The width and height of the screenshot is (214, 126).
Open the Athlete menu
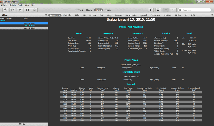(x=4, y=5)
